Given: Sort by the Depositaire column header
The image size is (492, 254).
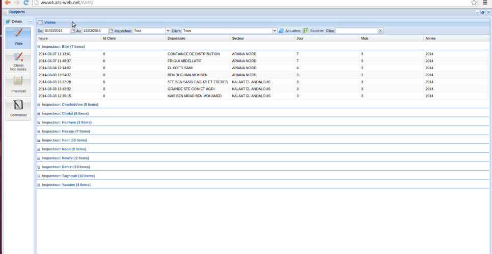Looking at the screenshot, I should [x=176, y=38].
